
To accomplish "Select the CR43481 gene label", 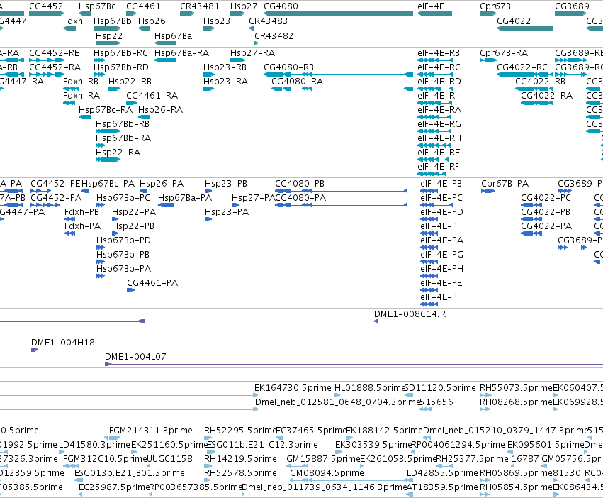I will coord(200,6).
